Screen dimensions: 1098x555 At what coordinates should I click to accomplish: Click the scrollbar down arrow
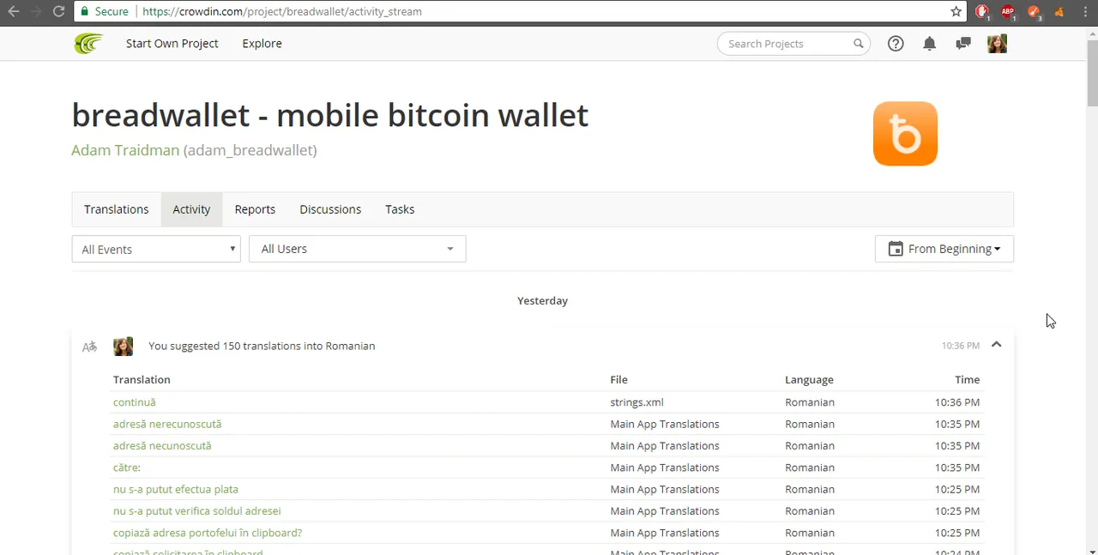tap(1091, 549)
